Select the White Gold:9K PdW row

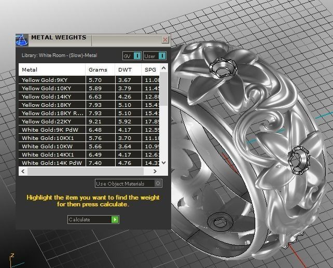pos(89,130)
